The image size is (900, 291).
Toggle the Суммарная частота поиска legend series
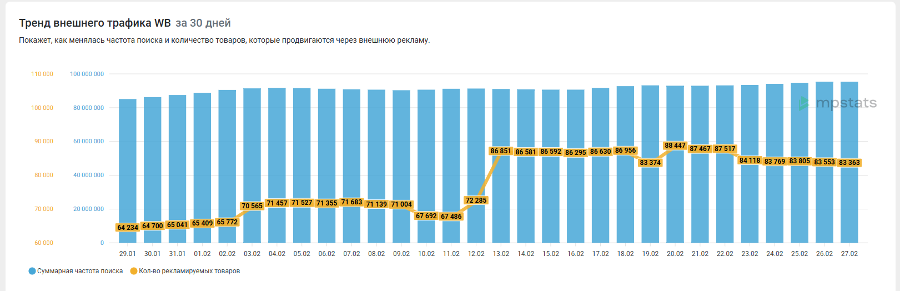coord(76,271)
